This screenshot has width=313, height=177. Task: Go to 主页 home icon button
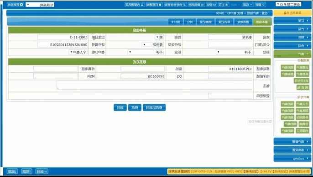[x=224, y=5]
